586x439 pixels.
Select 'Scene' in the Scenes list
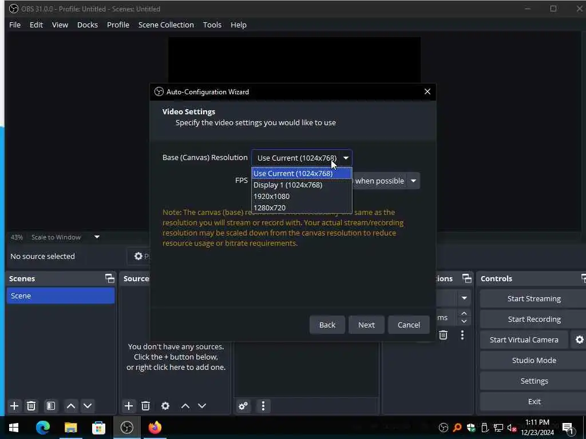point(61,296)
